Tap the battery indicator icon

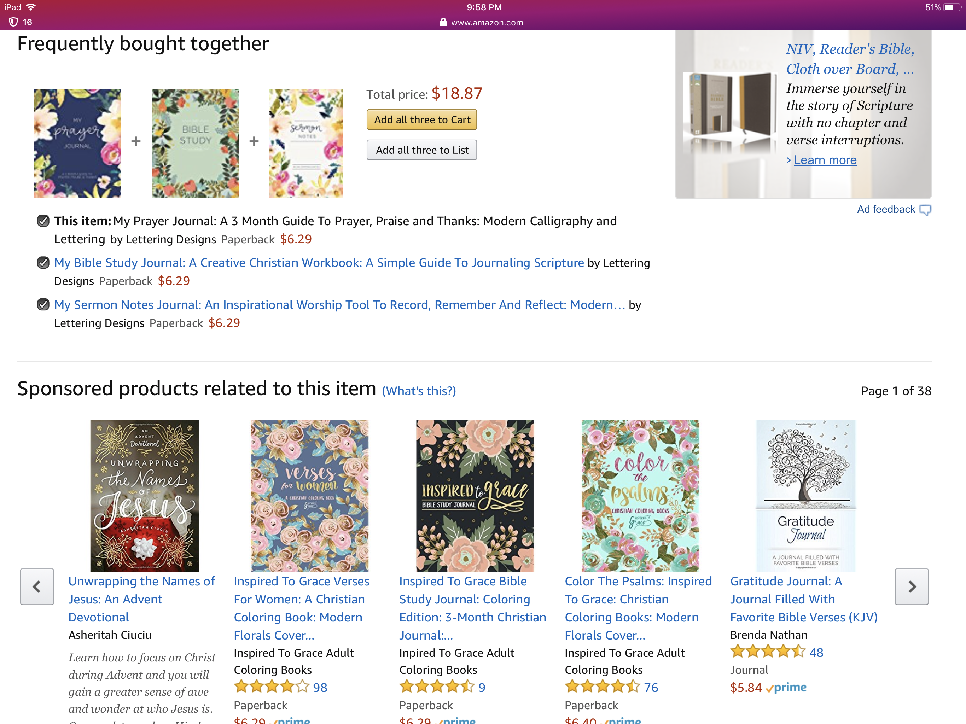pyautogui.click(x=951, y=7)
